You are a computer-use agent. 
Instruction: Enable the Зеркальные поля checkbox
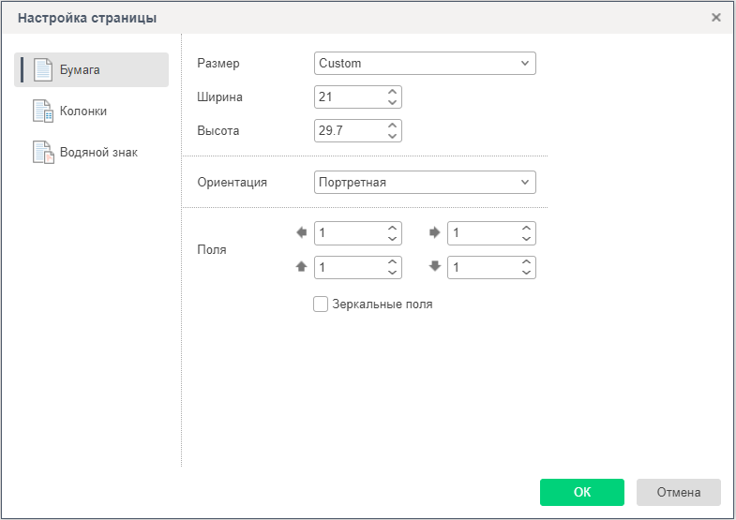[x=321, y=305]
